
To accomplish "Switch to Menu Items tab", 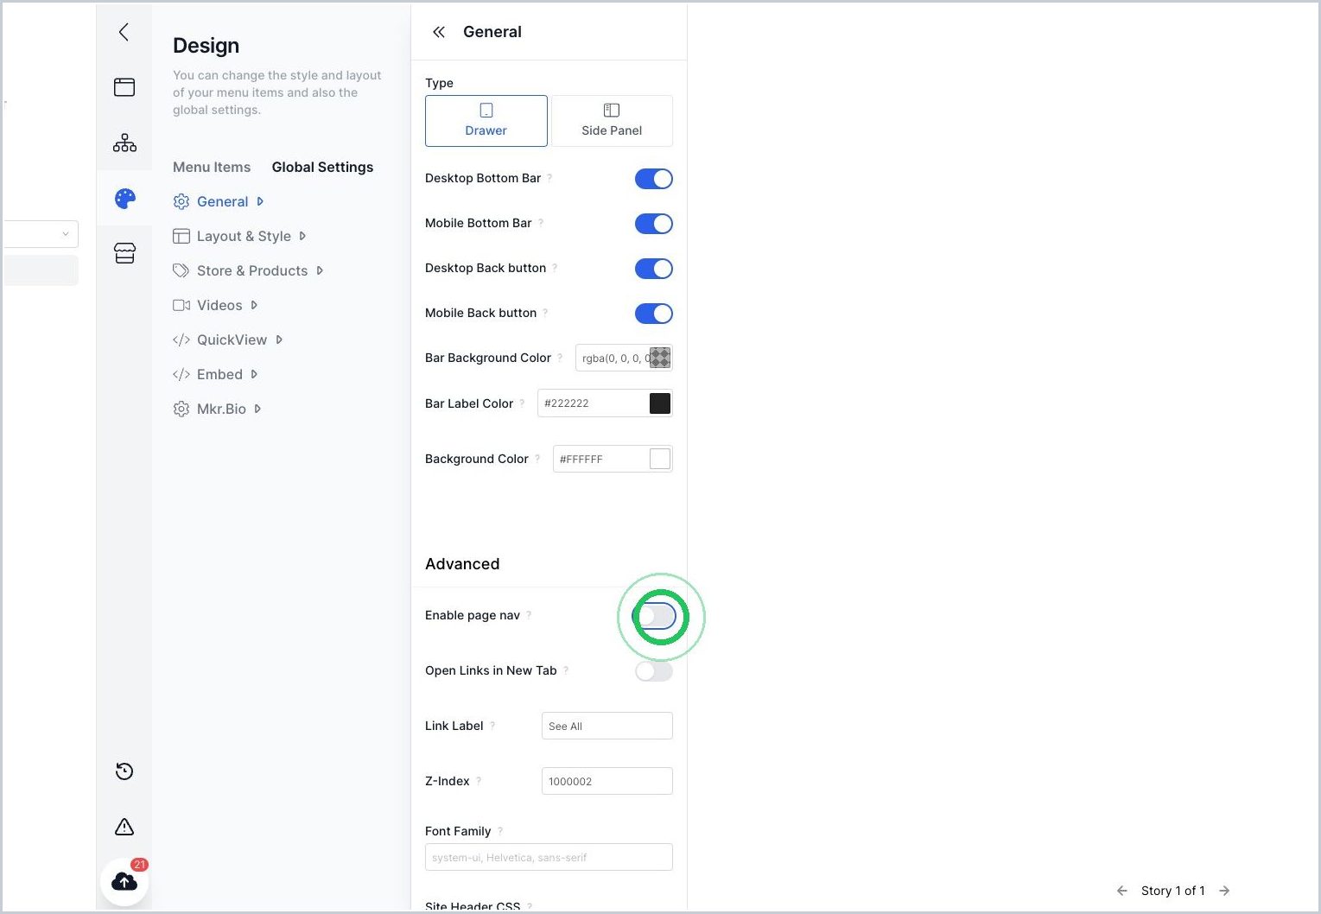I will (x=212, y=167).
